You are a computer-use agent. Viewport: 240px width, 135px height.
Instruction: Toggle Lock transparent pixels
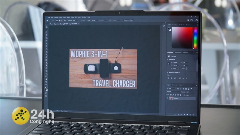pos(171,95)
